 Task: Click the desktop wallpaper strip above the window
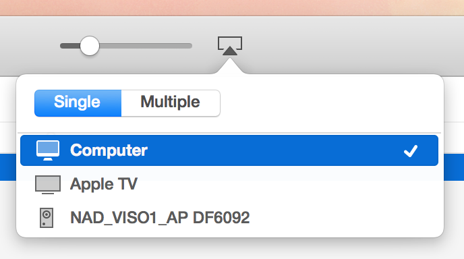(232, 7)
